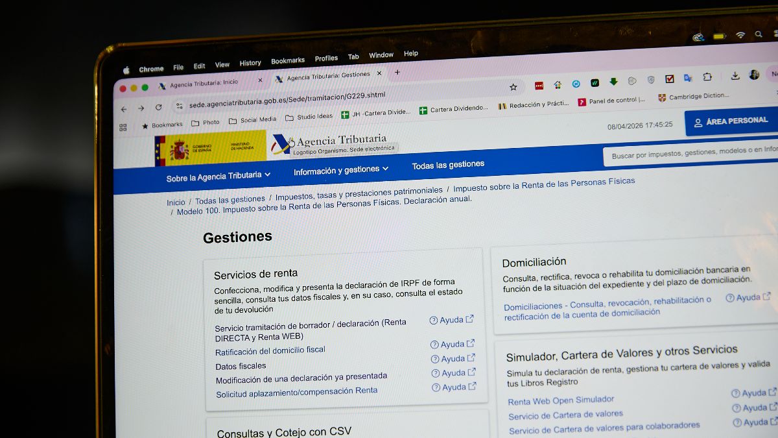778x438 pixels.
Task: Open the Social Media bookmarks folder
Action: [252, 120]
